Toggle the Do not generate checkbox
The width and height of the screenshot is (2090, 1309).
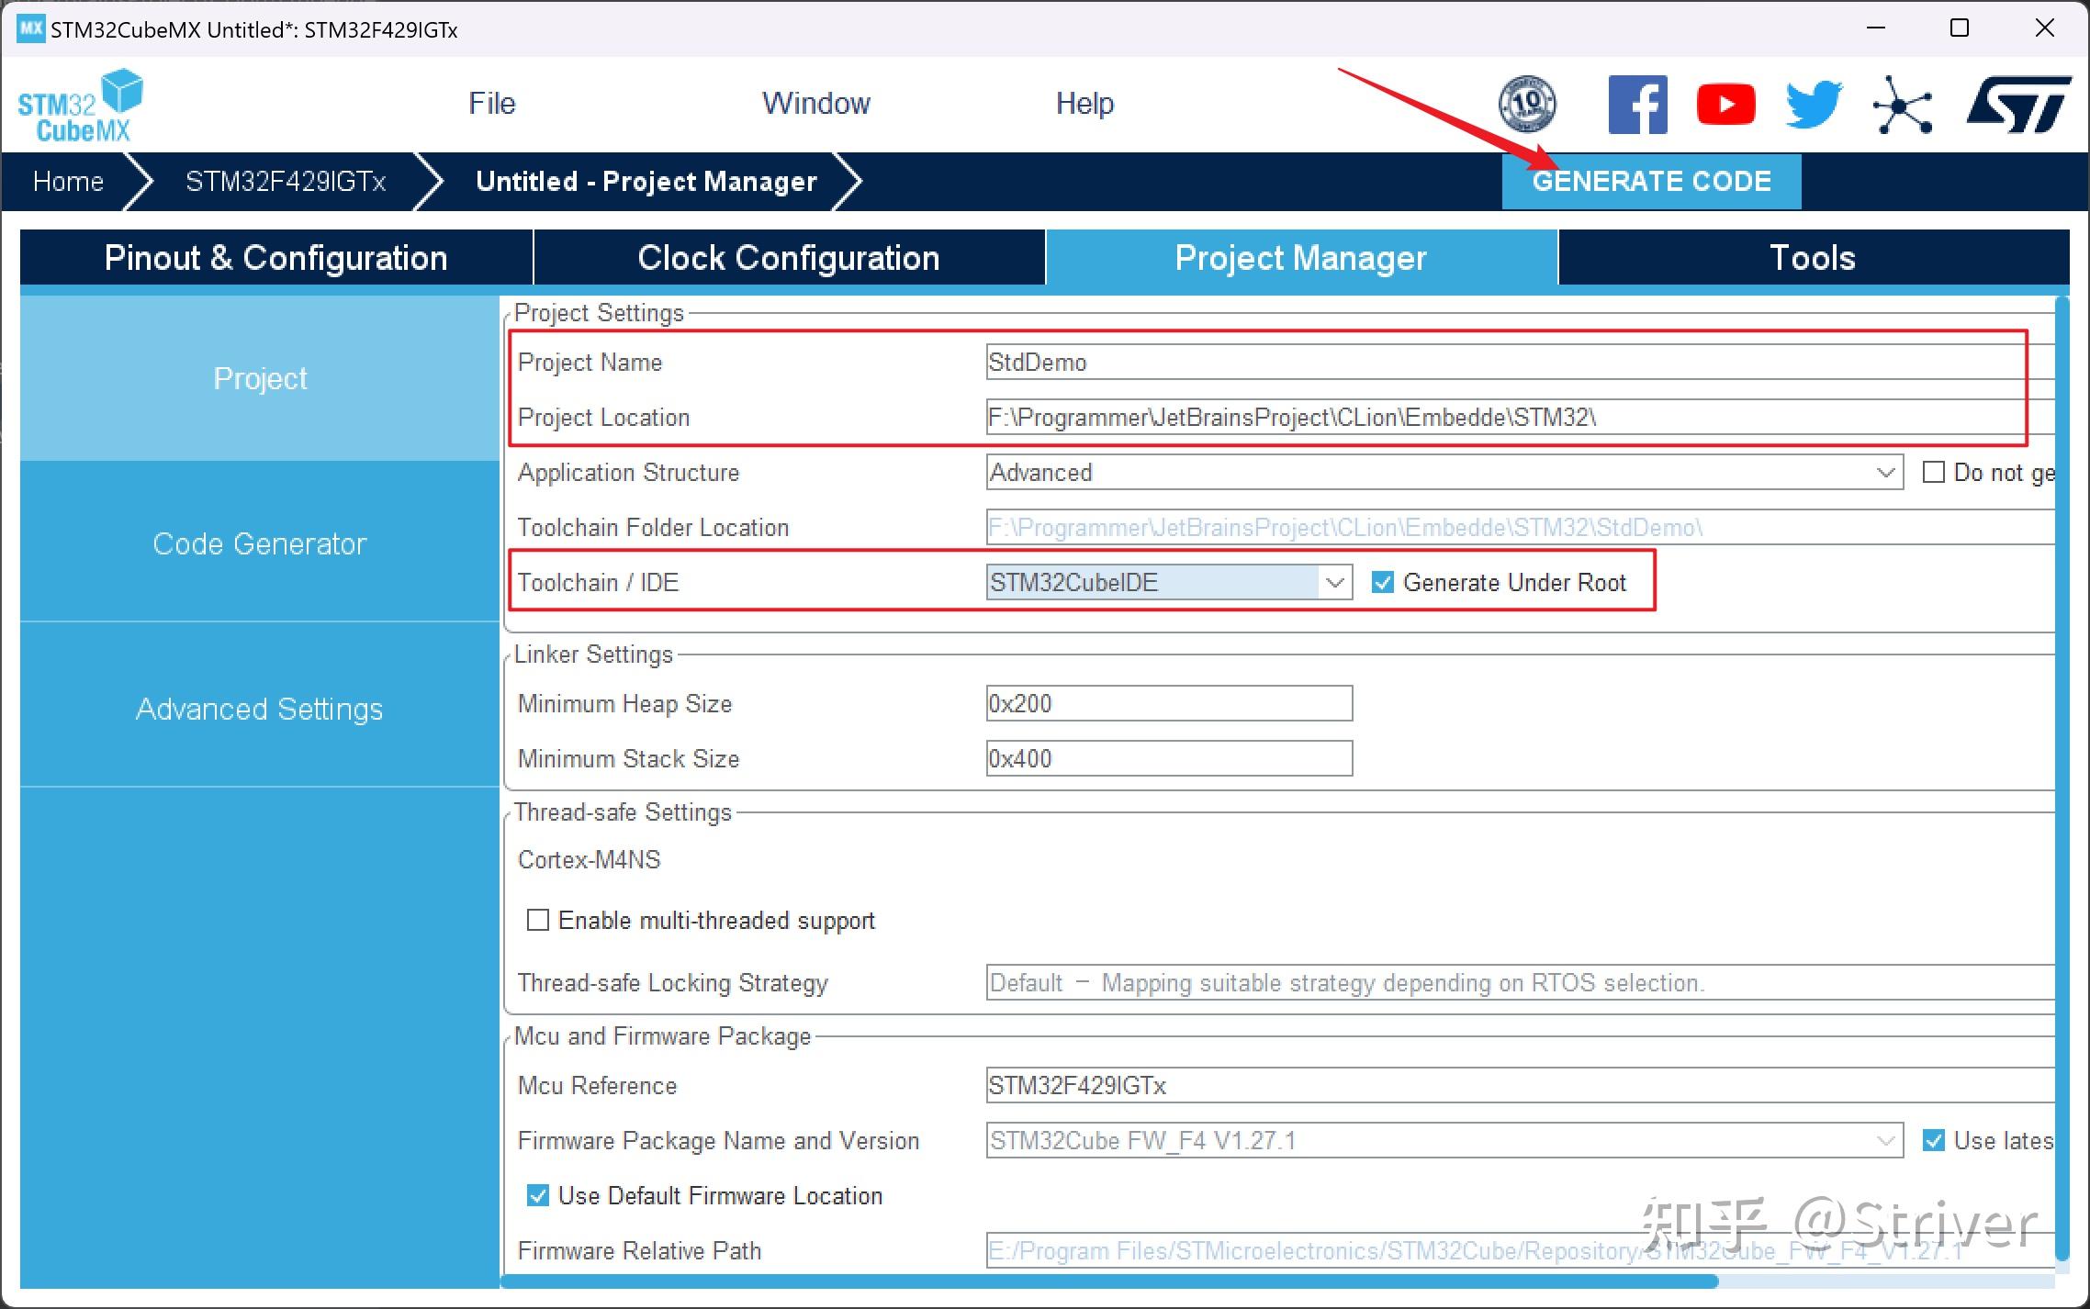click(x=1933, y=472)
